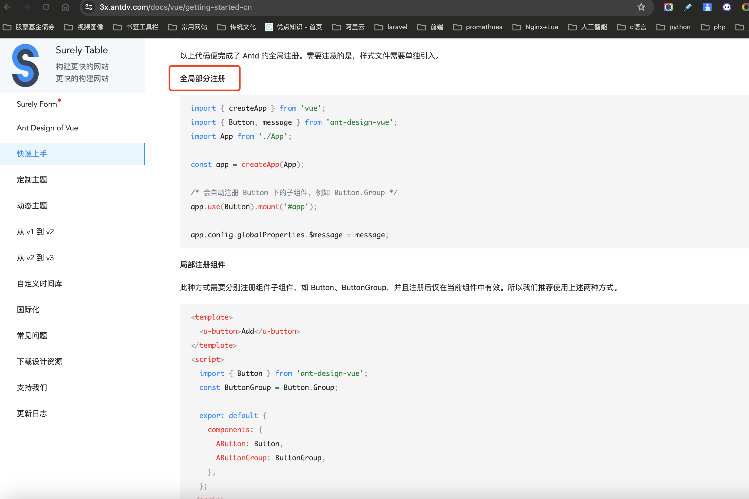
Task: Open the 视频图像 bookmark folder
Action: click(x=84, y=27)
